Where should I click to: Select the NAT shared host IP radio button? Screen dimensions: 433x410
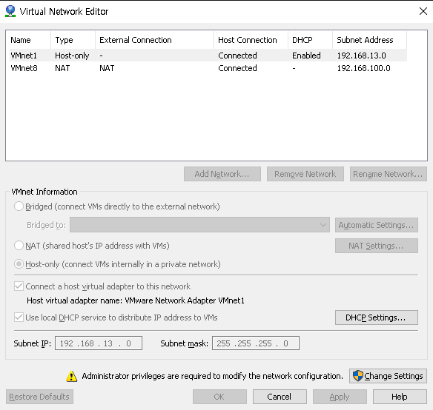pos(19,246)
